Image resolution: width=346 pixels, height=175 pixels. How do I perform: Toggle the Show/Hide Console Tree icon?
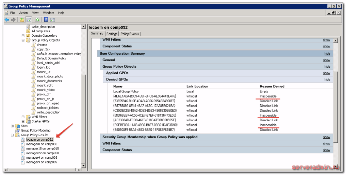(29, 20)
